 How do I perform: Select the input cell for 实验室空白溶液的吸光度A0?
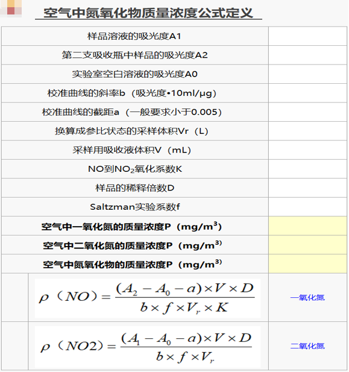[308, 74]
